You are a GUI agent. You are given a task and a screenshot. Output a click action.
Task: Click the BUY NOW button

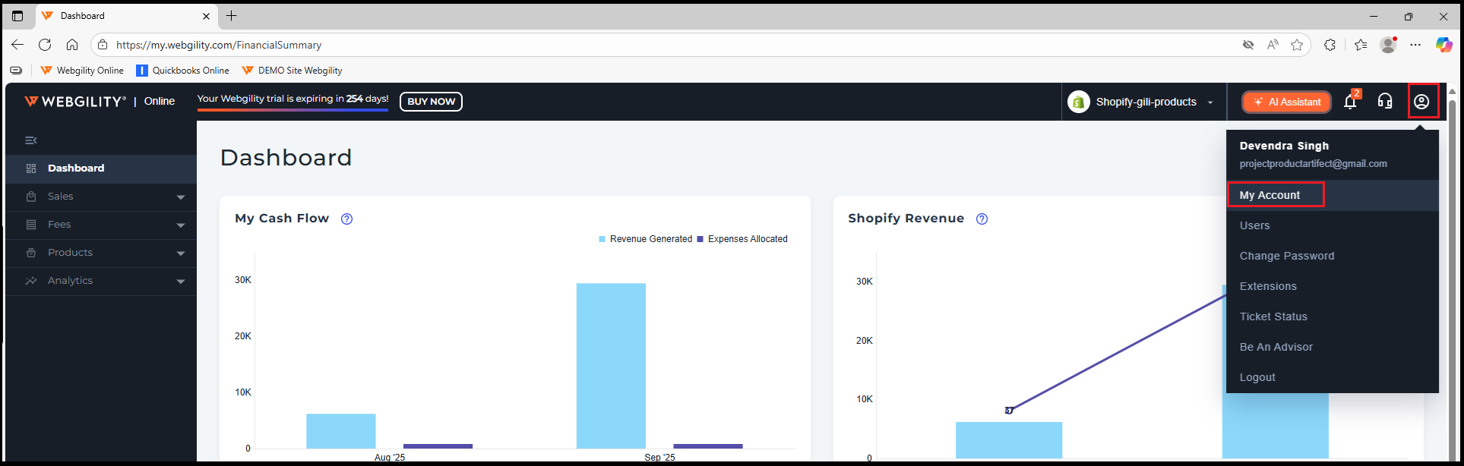pyautogui.click(x=431, y=102)
